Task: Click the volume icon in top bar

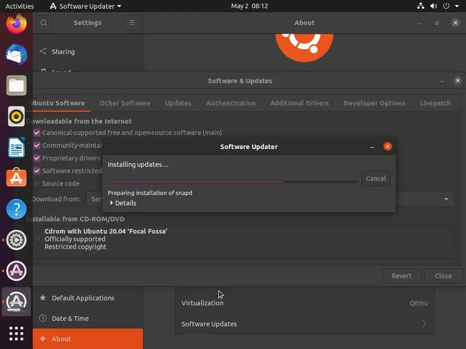Action: (x=434, y=6)
